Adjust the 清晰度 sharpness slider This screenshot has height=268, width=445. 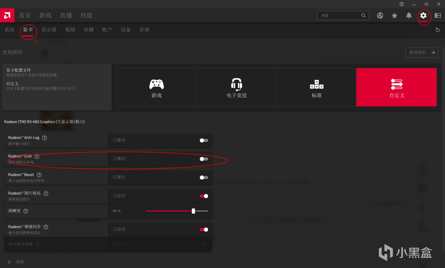point(177,211)
